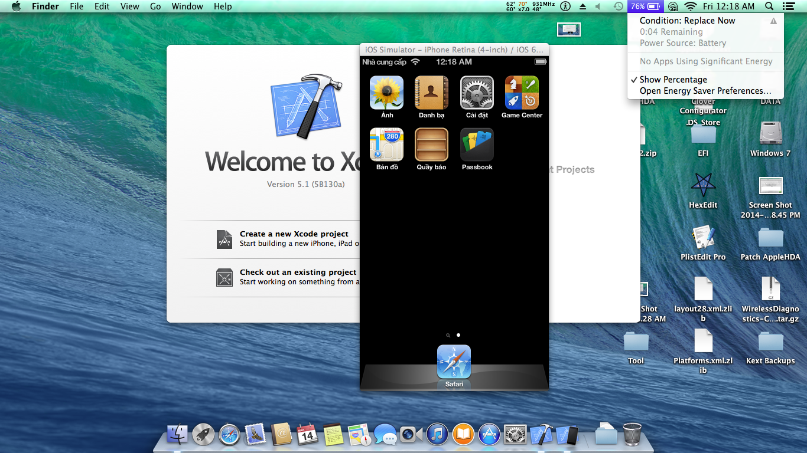Open Messages in the Dock

tap(385, 435)
